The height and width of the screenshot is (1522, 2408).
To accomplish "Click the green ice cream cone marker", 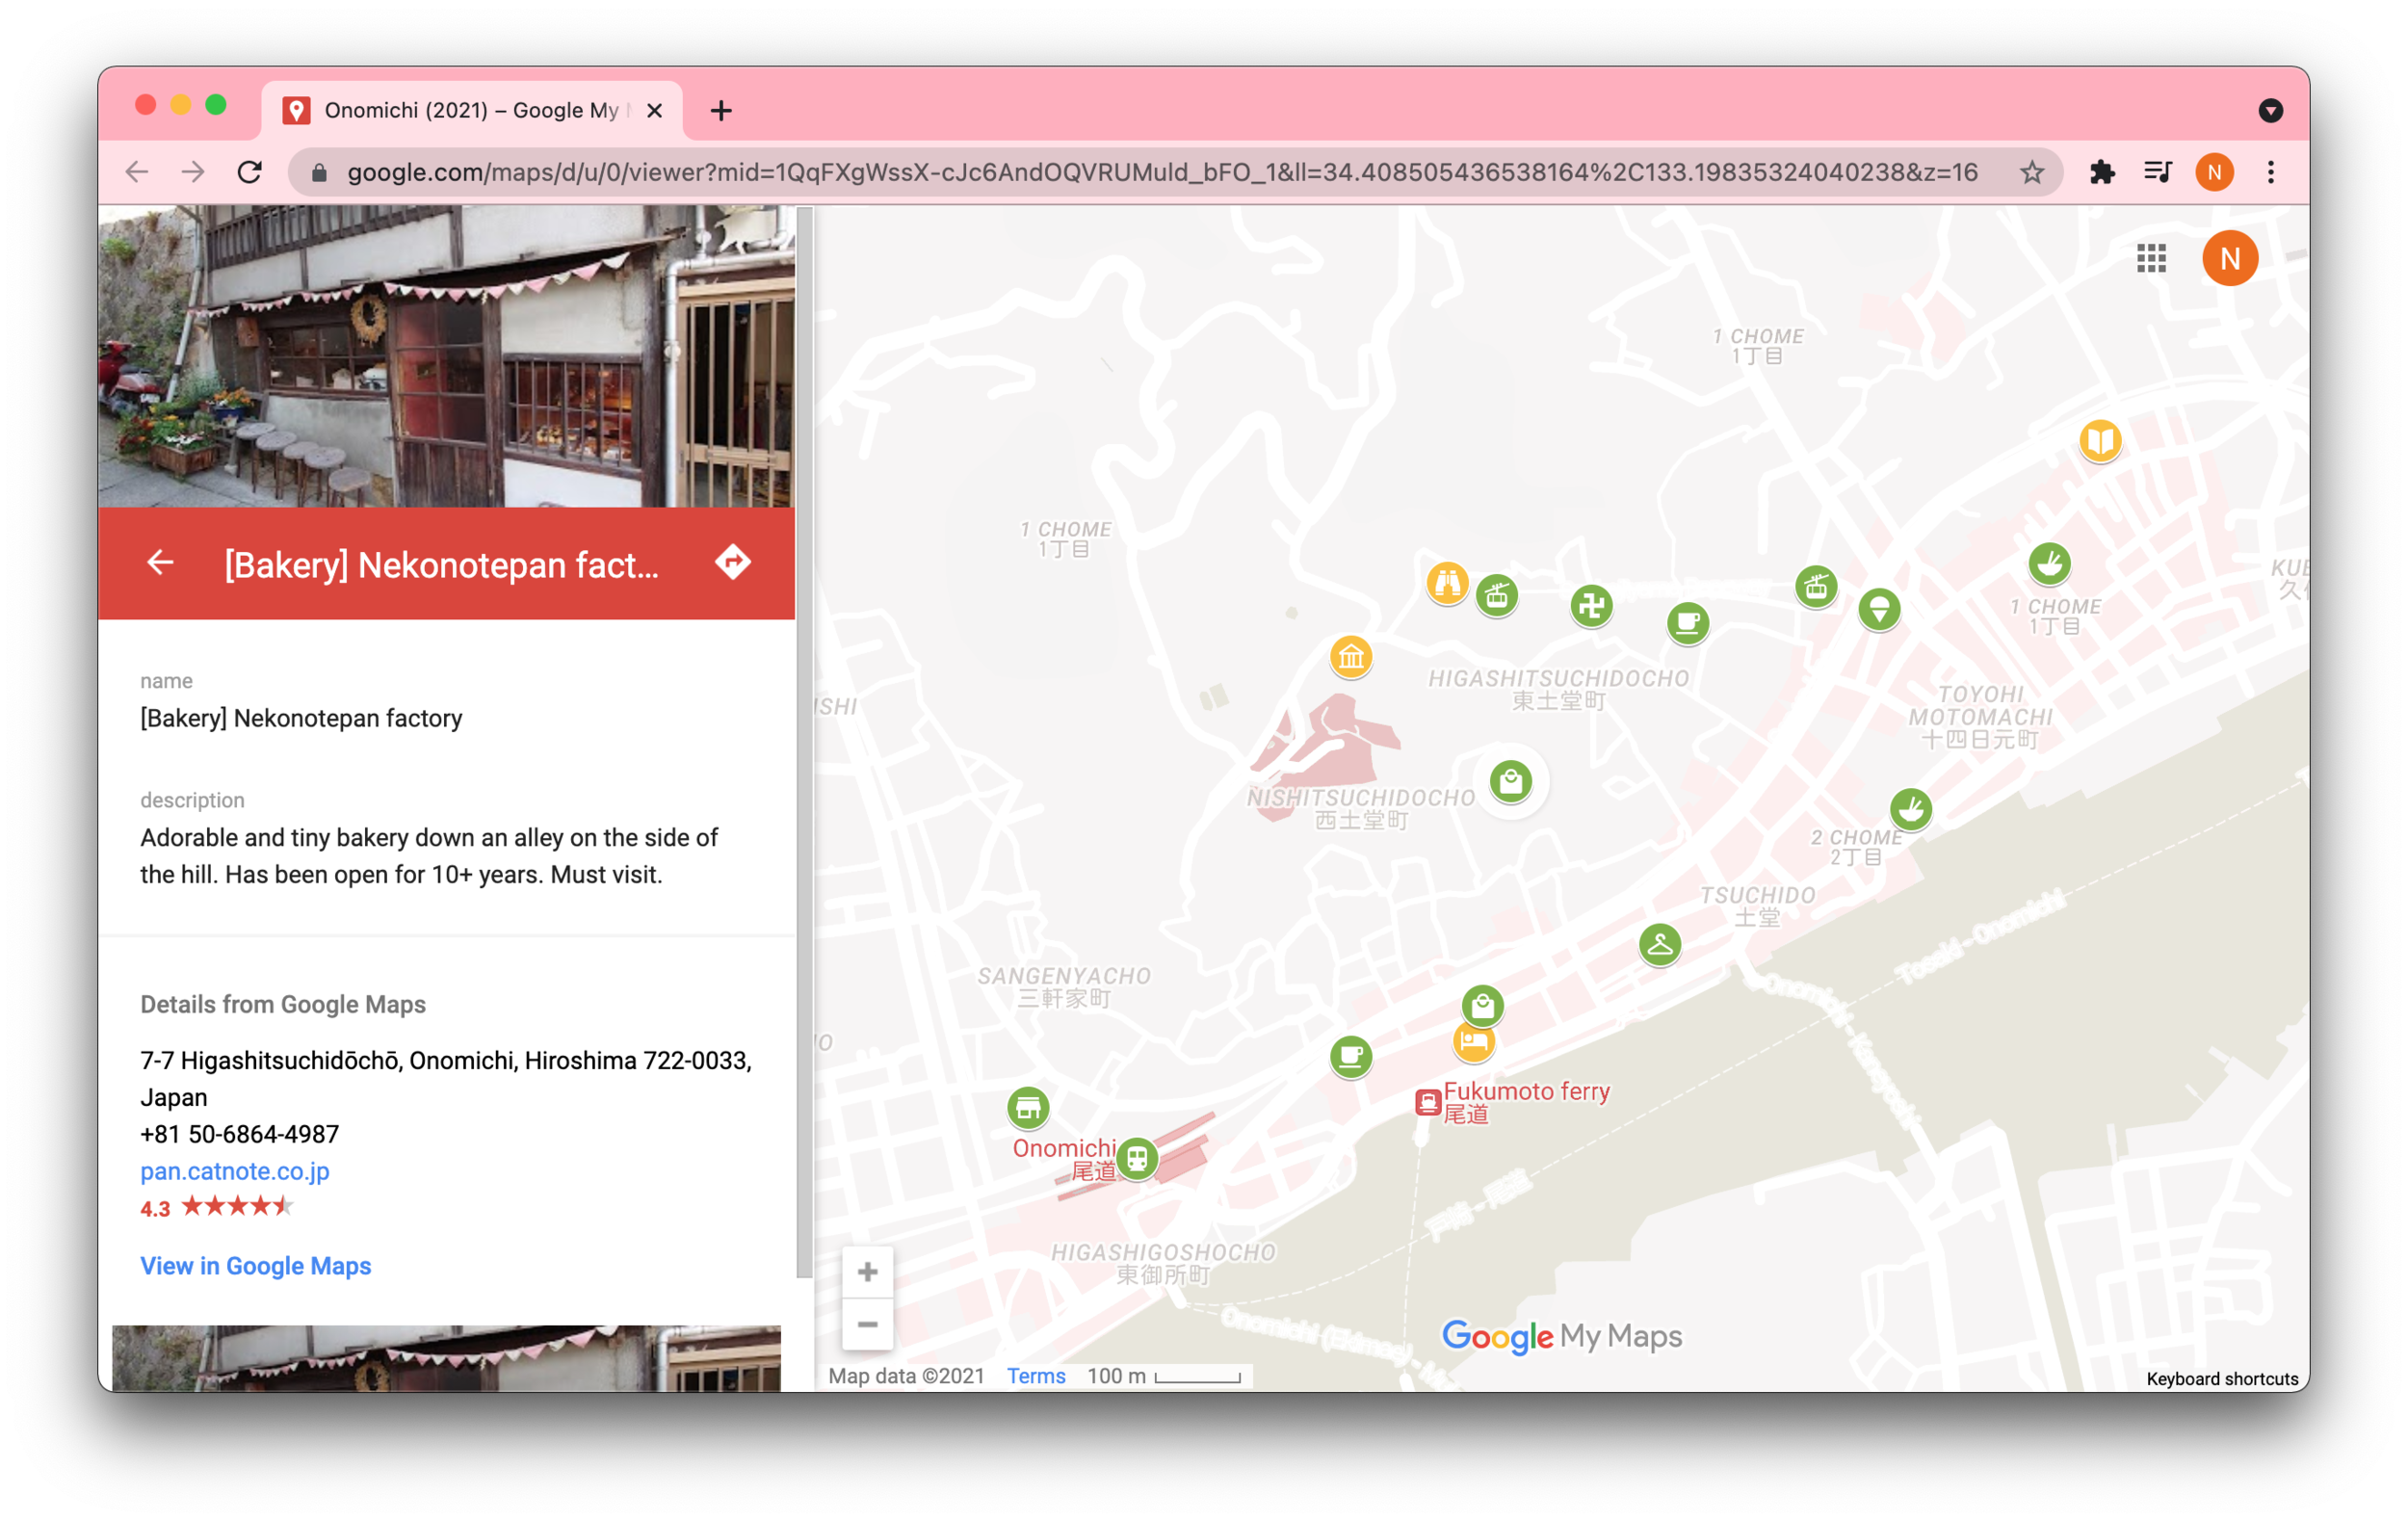I will (x=1879, y=608).
